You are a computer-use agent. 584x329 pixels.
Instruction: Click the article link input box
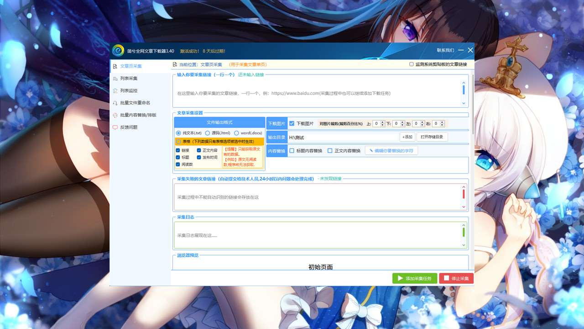pos(320,93)
